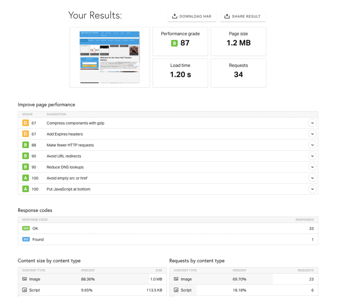Click the Download HAR button
Image resolution: width=337 pixels, height=297 pixels.
192,16
